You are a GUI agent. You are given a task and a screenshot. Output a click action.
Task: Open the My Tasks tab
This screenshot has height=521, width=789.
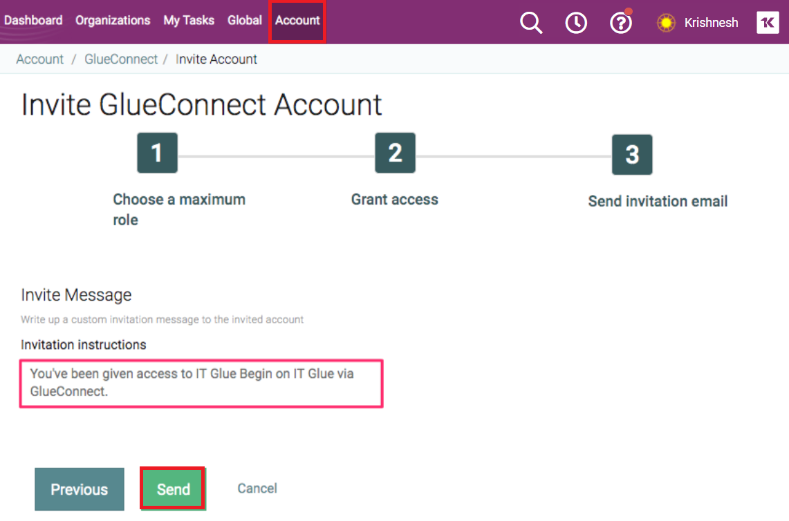(189, 20)
